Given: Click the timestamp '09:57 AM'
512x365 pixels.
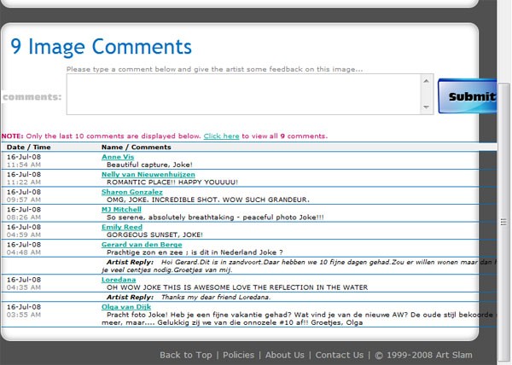Looking at the screenshot, I should click(x=24, y=200).
